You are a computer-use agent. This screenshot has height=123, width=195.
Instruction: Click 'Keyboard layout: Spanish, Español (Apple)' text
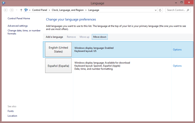pos(97,66)
